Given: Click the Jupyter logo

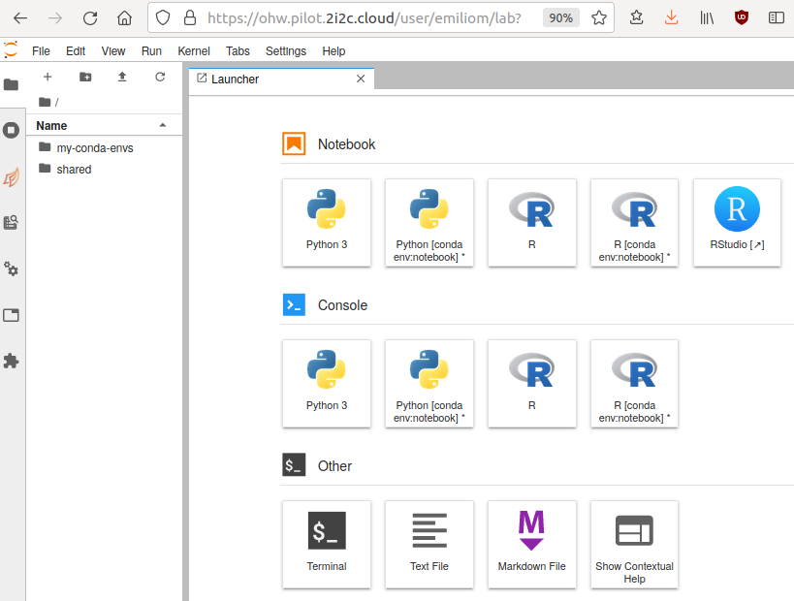Looking at the screenshot, I should pos(11,50).
